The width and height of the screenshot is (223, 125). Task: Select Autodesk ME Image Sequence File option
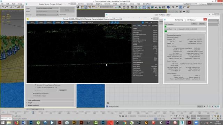pyautogui.click(x=36, y=85)
